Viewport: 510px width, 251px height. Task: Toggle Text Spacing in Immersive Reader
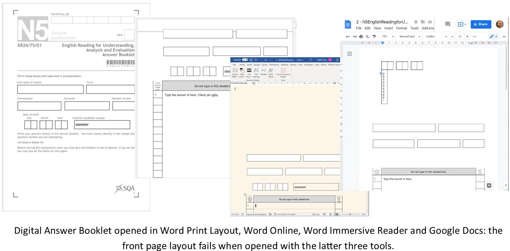[x=256, y=73]
